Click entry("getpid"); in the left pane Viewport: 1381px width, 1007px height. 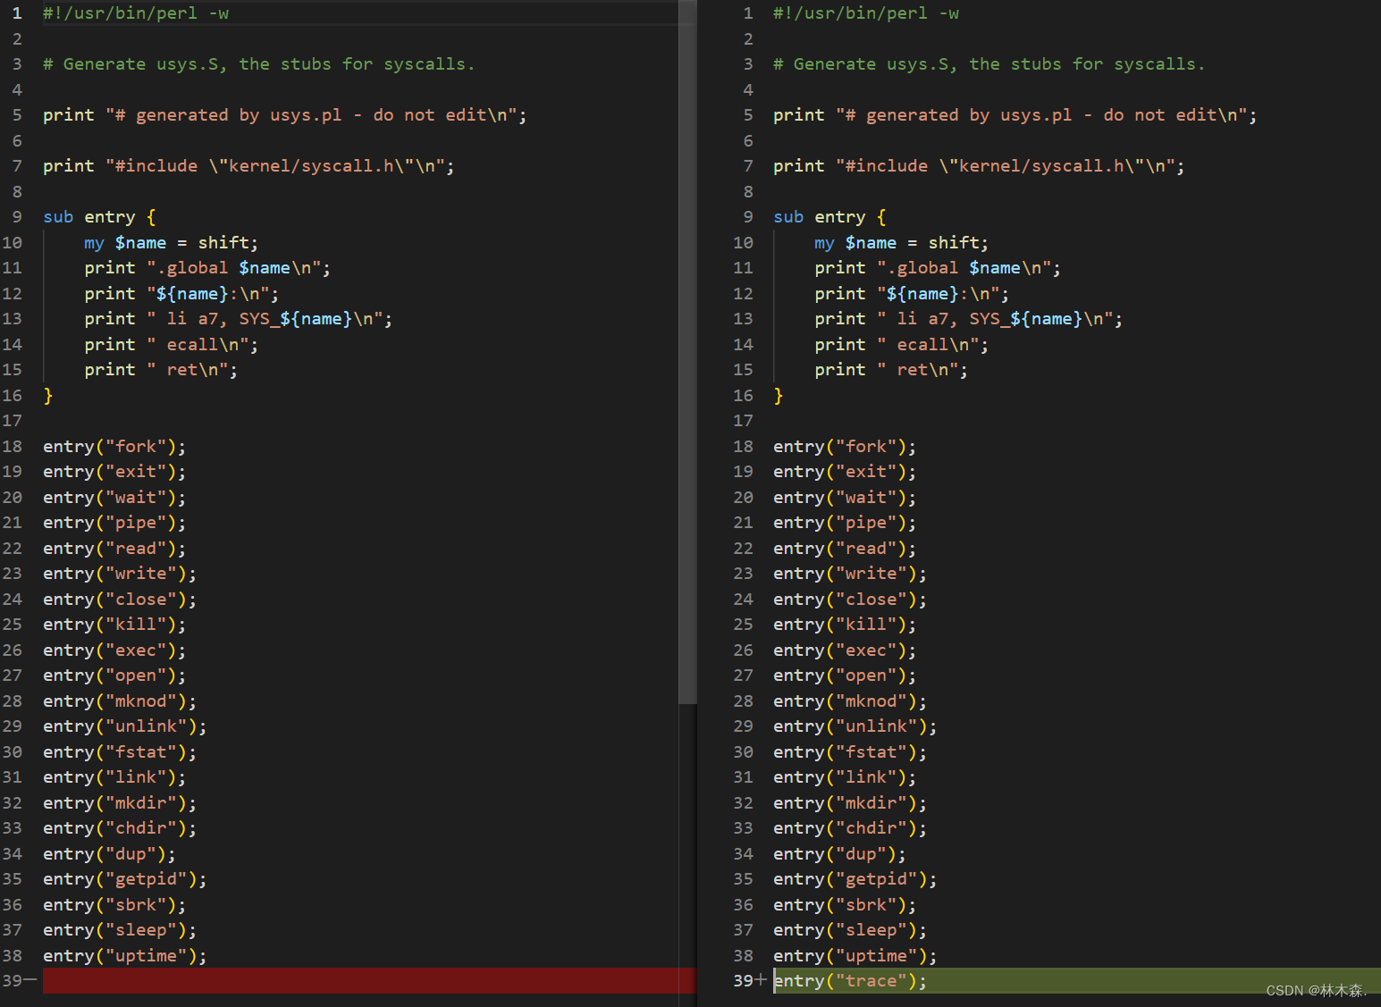(125, 879)
